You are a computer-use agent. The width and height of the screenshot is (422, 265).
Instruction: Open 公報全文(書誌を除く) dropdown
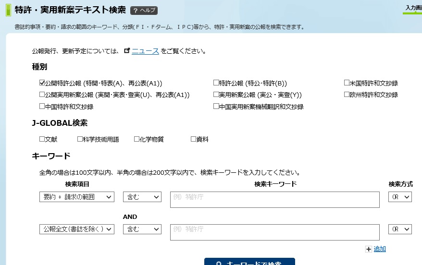click(x=77, y=229)
